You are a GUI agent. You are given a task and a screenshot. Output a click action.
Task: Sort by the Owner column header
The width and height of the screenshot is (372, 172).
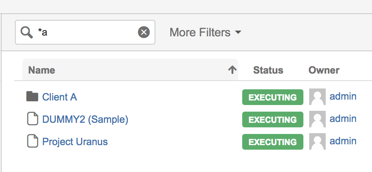point(324,70)
